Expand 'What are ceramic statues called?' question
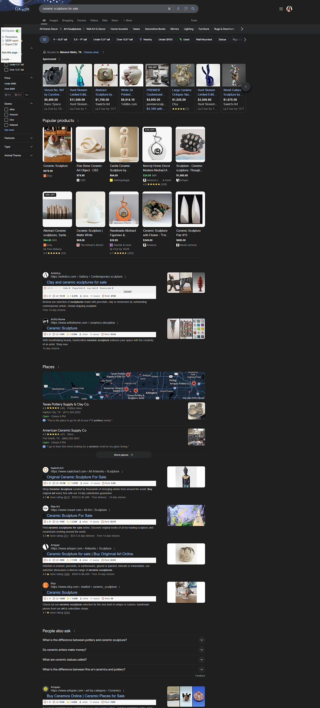The width and height of the screenshot is (320, 708). tap(124, 660)
